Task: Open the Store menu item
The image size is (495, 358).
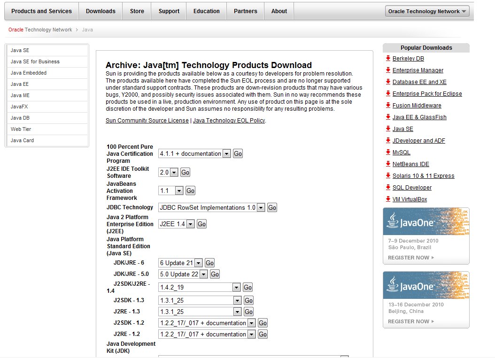Action: click(x=137, y=11)
